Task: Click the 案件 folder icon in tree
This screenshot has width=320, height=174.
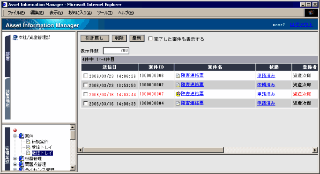Action: (x=22, y=136)
